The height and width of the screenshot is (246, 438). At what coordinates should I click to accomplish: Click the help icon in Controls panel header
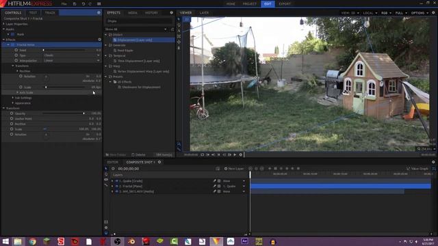(99, 12)
